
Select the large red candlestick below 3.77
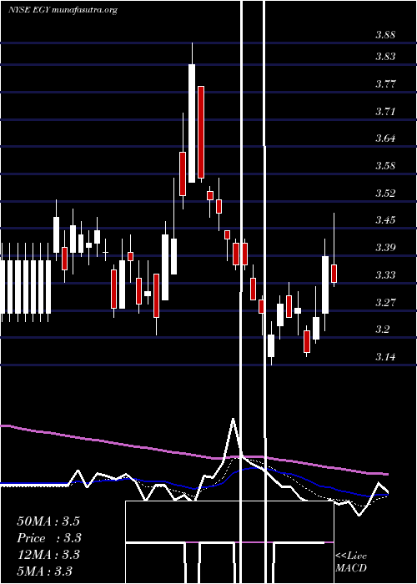tap(201, 132)
